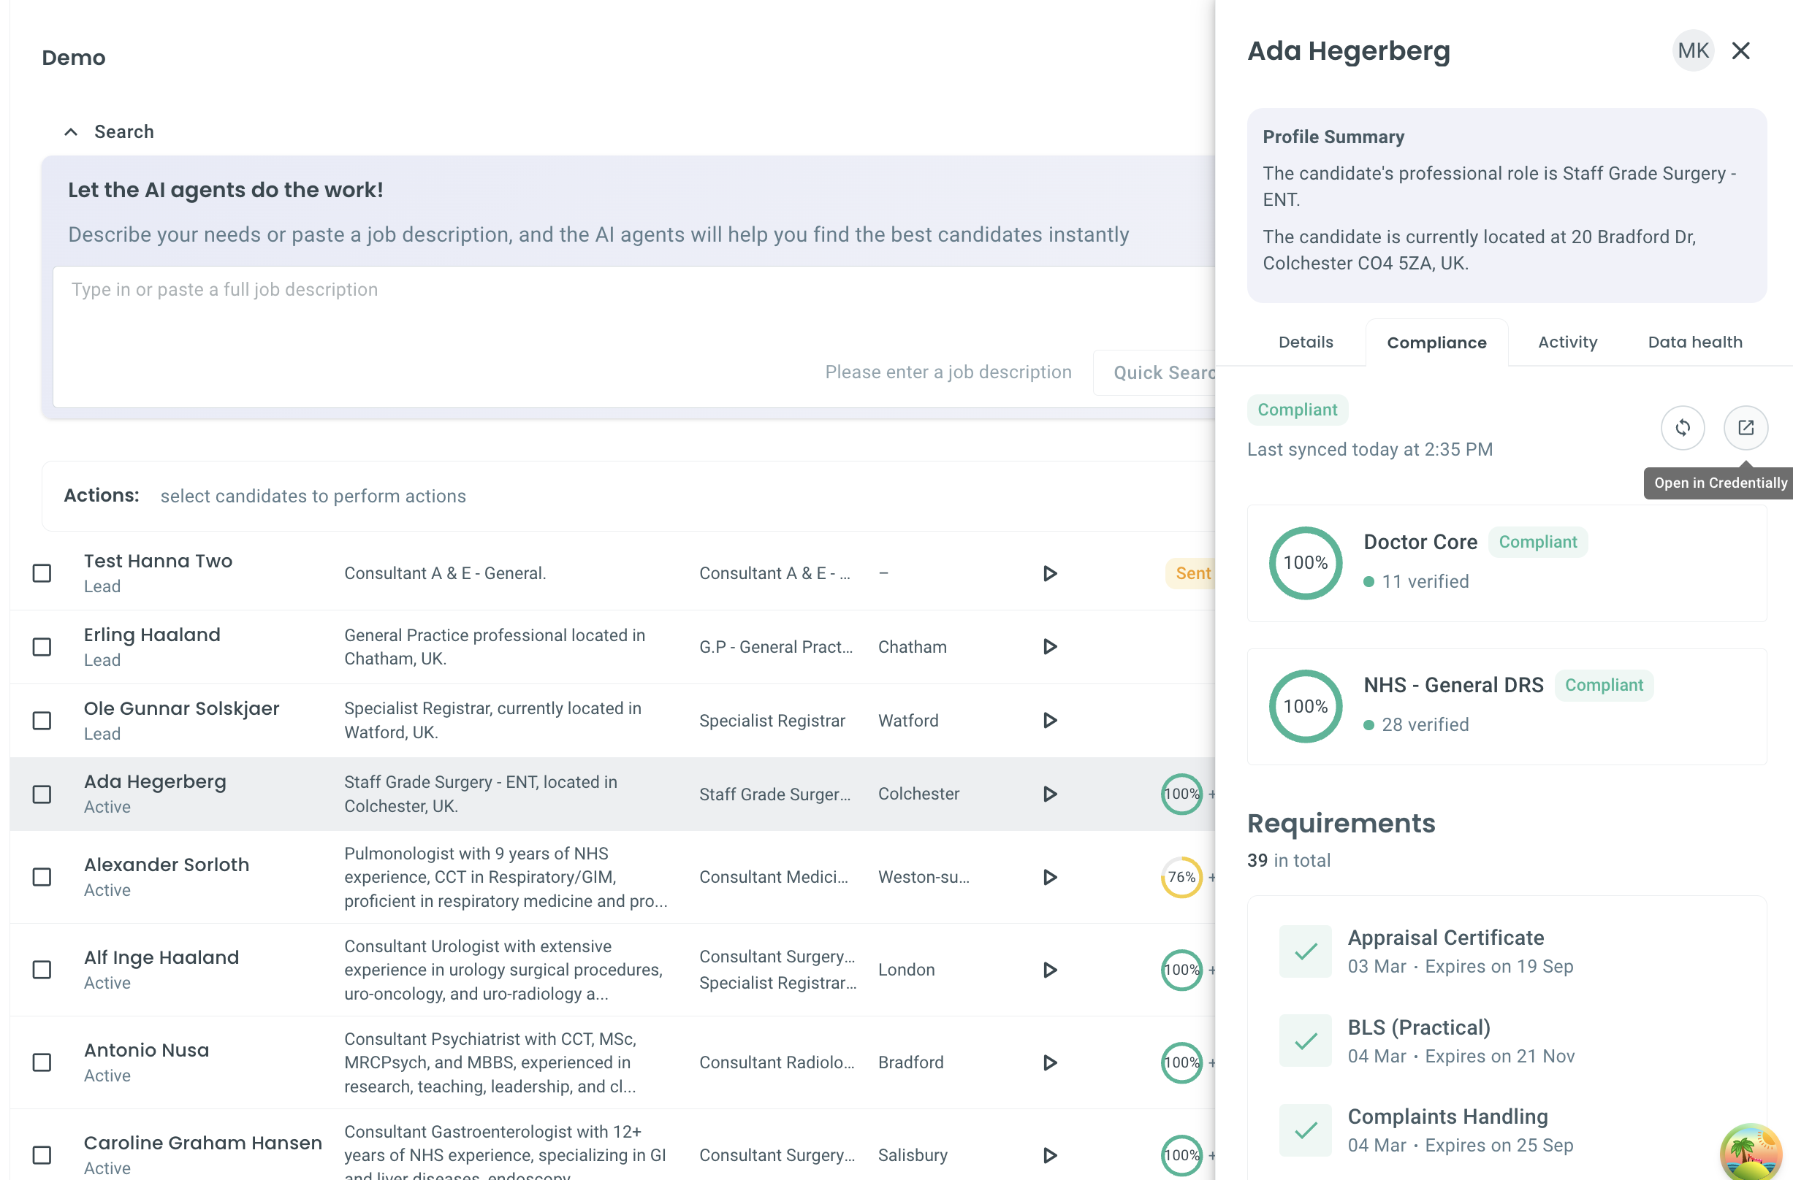Select Ada Hegerberg's row checkbox
The width and height of the screenshot is (1793, 1180).
tap(42, 794)
